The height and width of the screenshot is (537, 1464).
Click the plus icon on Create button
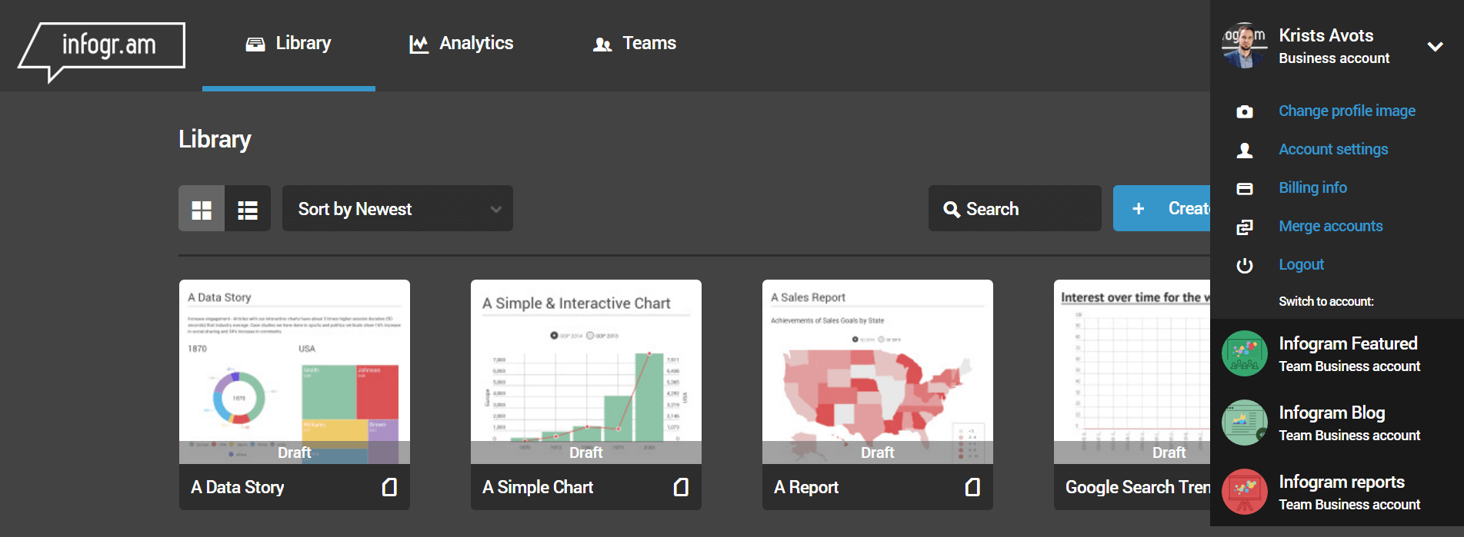coord(1139,208)
